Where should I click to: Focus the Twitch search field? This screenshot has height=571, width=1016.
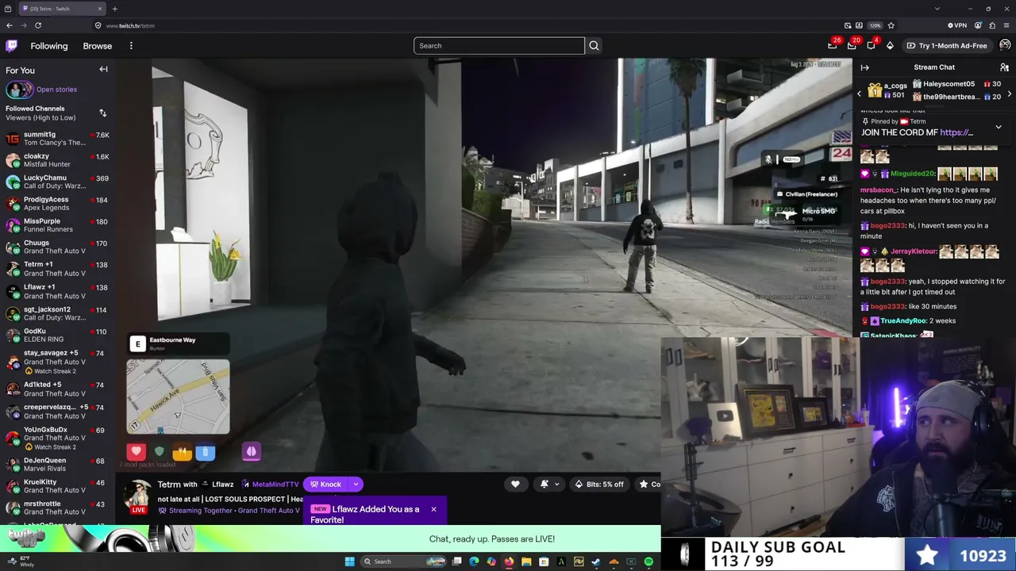(x=499, y=46)
